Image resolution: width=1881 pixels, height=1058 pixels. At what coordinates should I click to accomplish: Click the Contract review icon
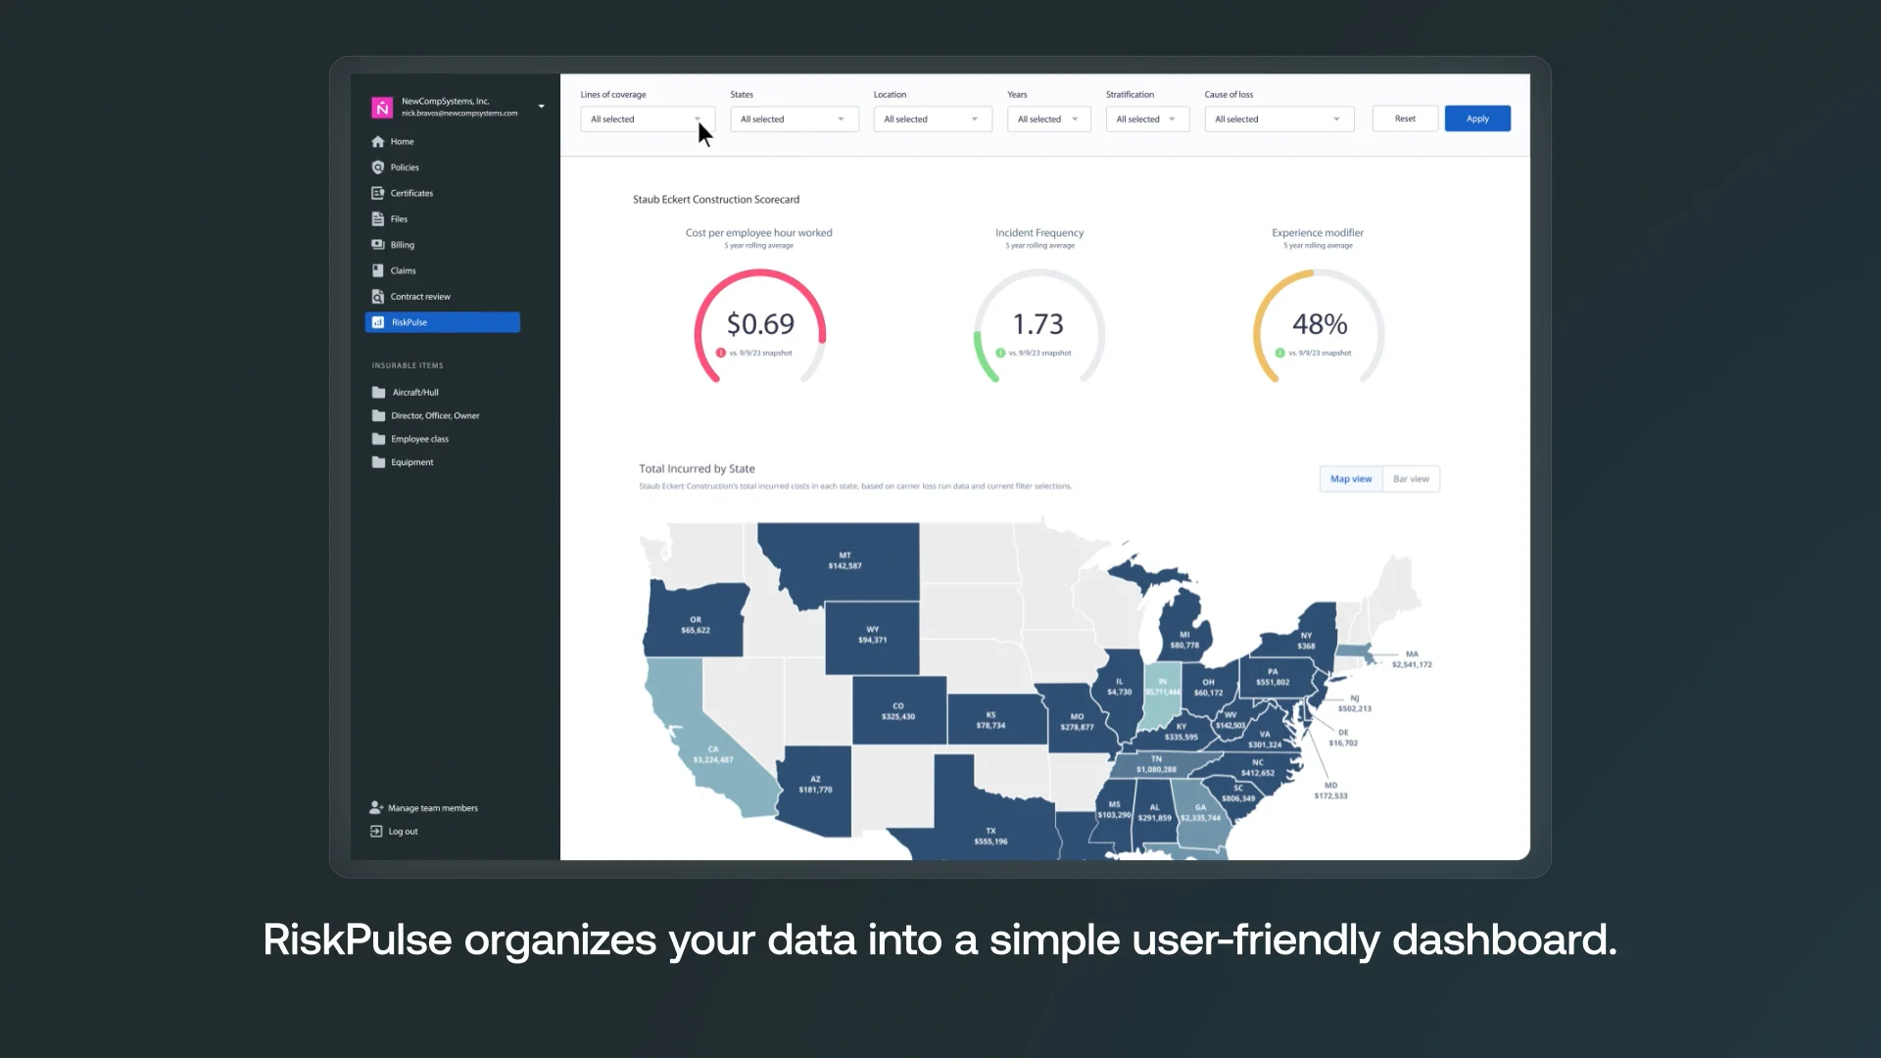(377, 297)
